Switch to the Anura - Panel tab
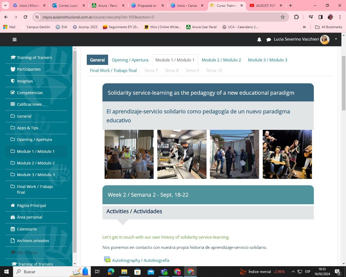Screen dimensions: 346x277 108,5
